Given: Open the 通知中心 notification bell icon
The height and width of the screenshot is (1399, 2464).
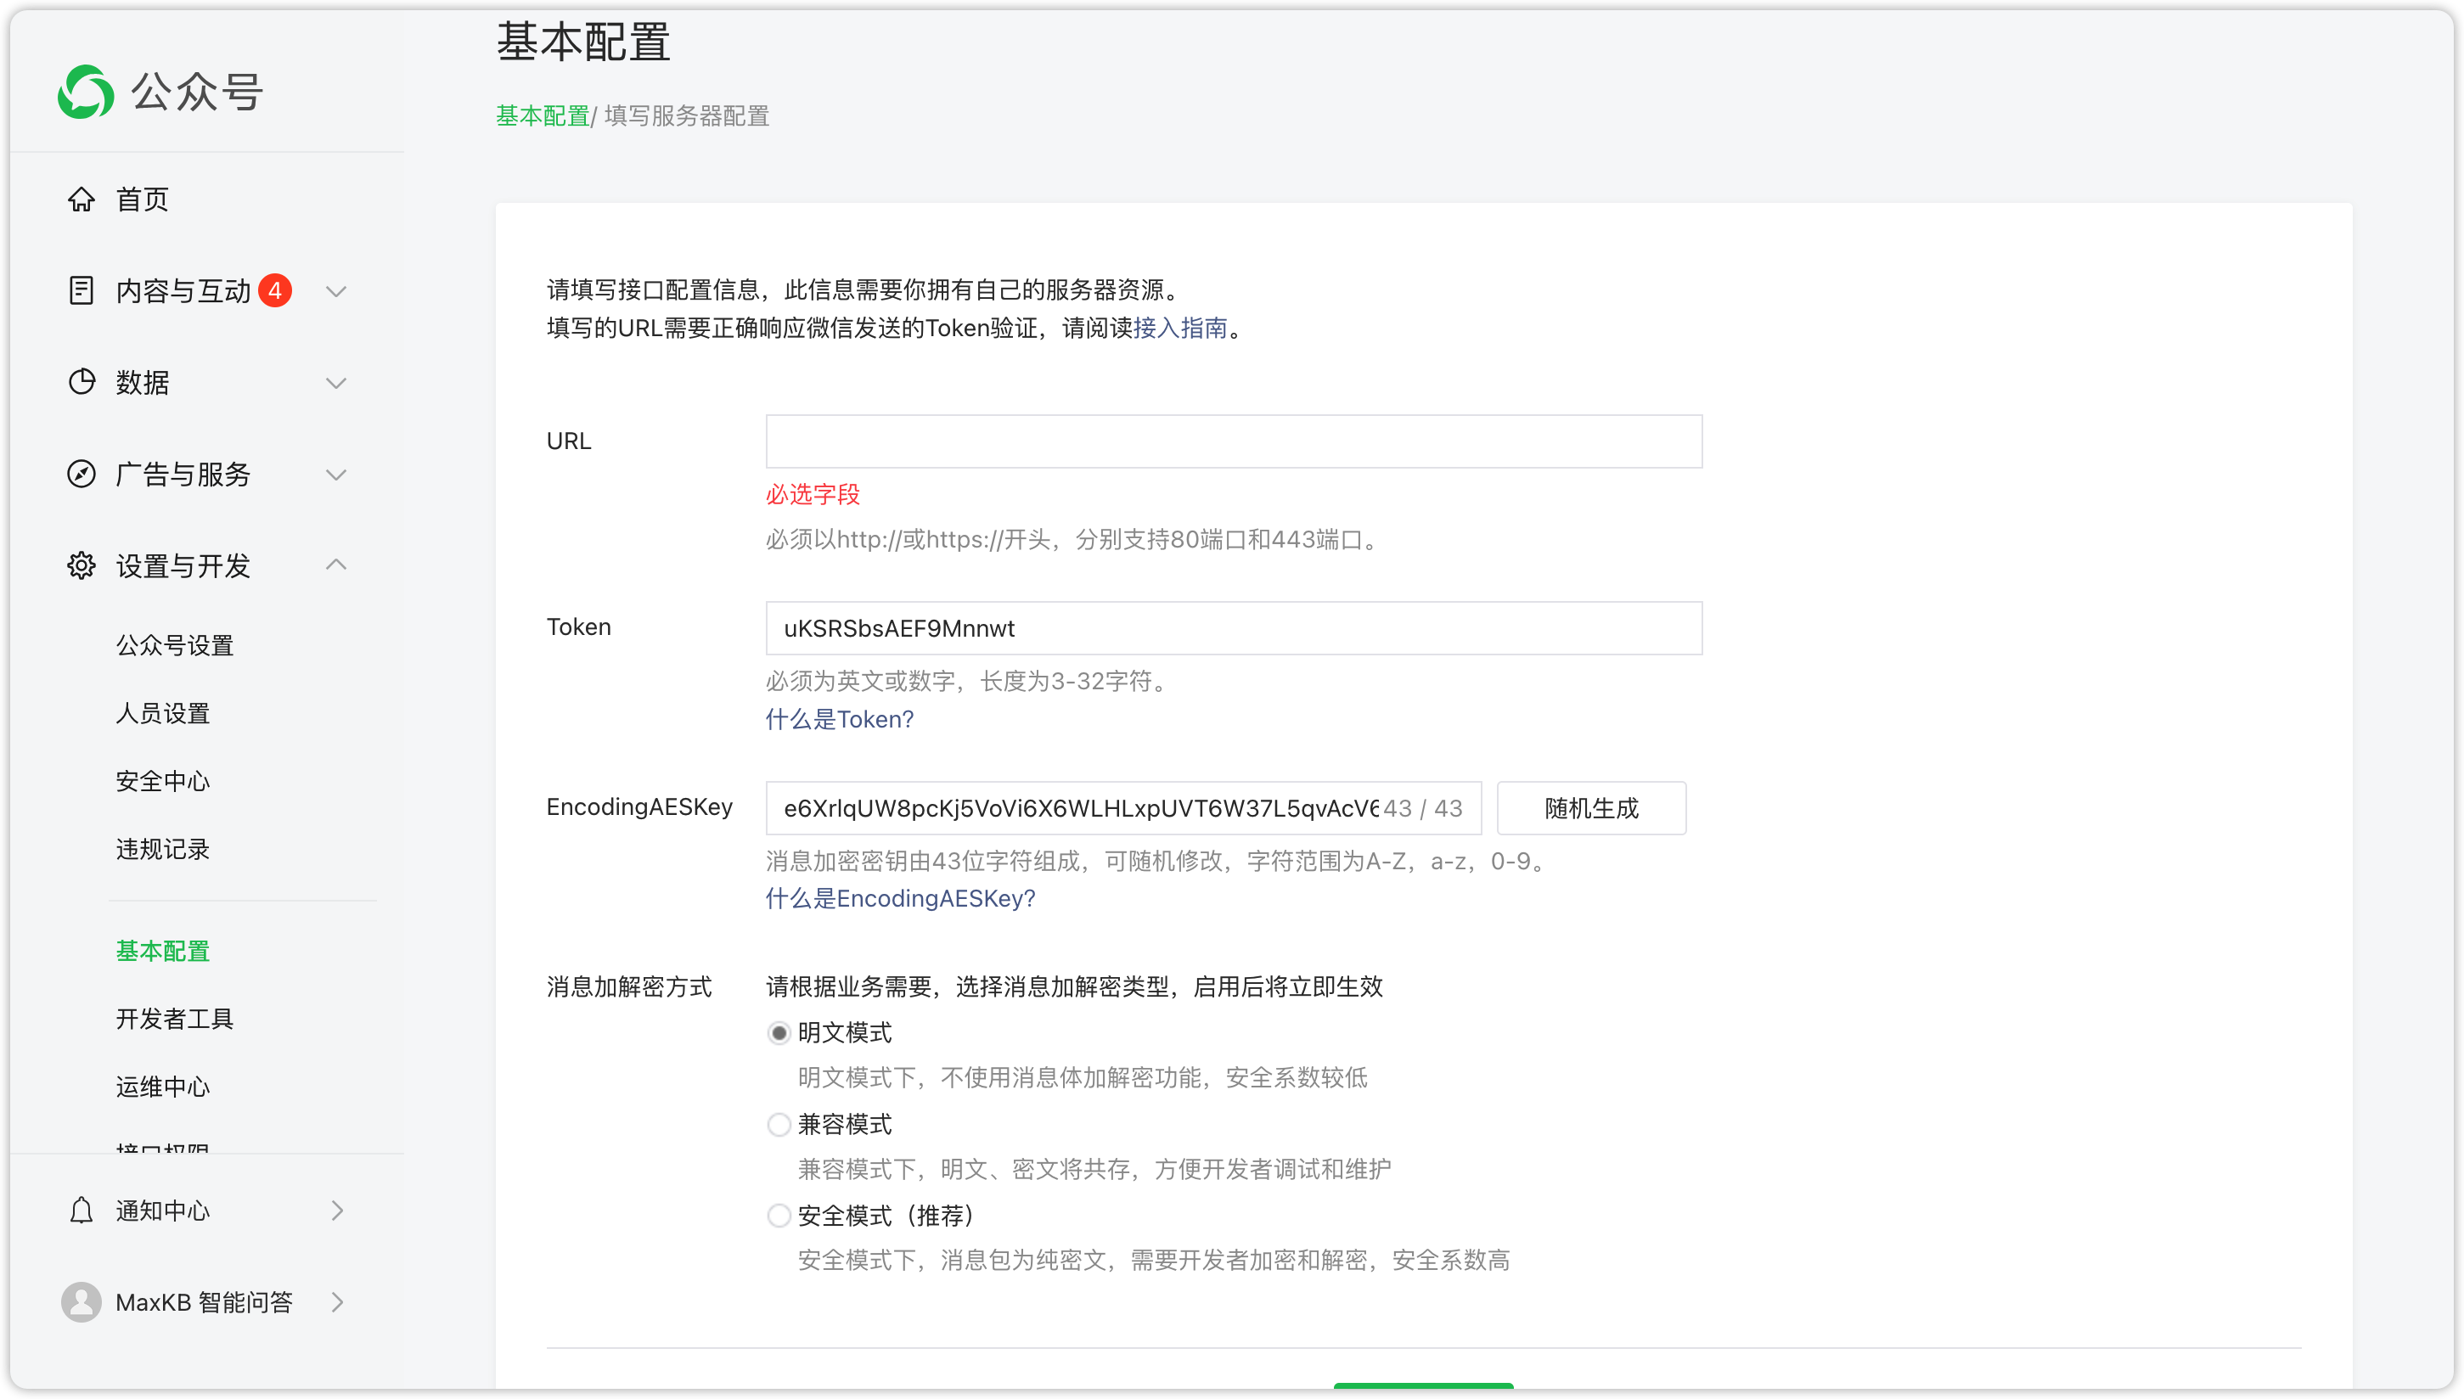Looking at the screenshot, I should point(82,1210).
